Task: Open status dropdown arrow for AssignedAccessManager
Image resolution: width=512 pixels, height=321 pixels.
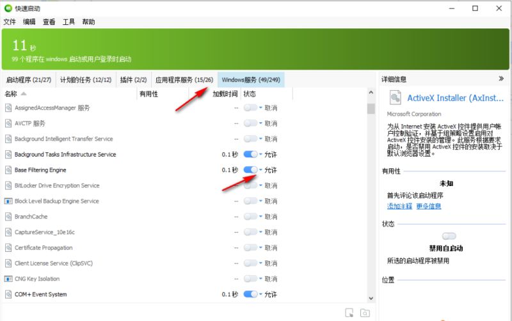Action: click(260, 107)
